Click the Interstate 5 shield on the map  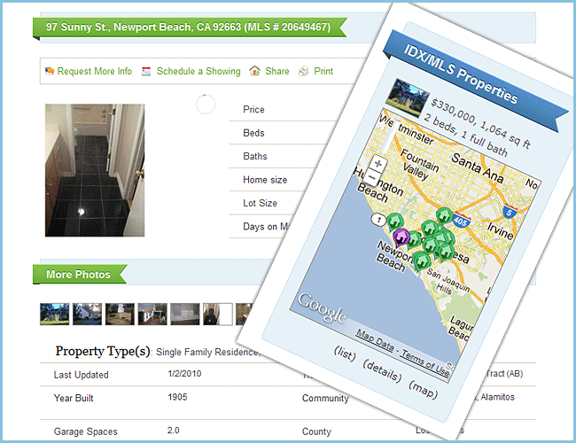pyautogui.click(x=510, y=212)
